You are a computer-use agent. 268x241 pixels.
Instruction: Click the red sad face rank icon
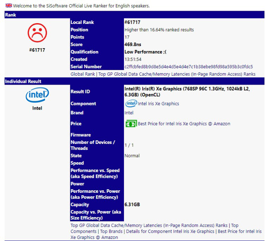(37, 32)
